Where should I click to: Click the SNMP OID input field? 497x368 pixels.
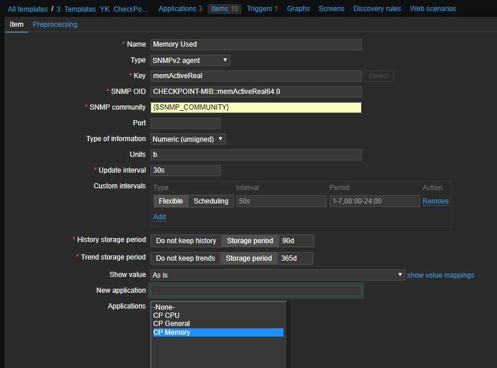pos(256,92)
